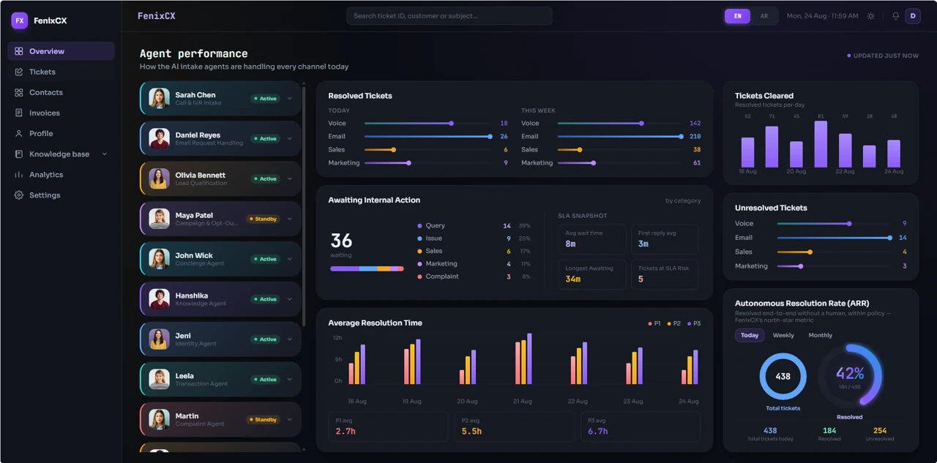Select the Monthly tab in ARR card
Viewport: 937px width, 463px height.
point(820,335)
